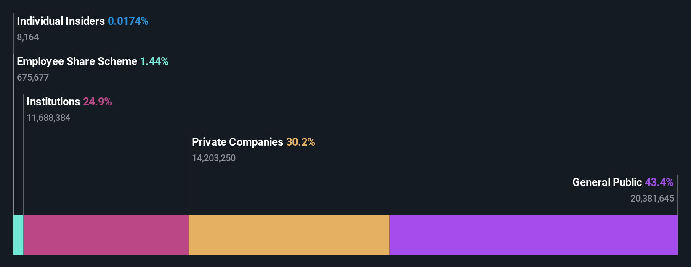
Task: Select the 20,381,645 shares figure
Action: pyautogui.click(x=652, y=199)
